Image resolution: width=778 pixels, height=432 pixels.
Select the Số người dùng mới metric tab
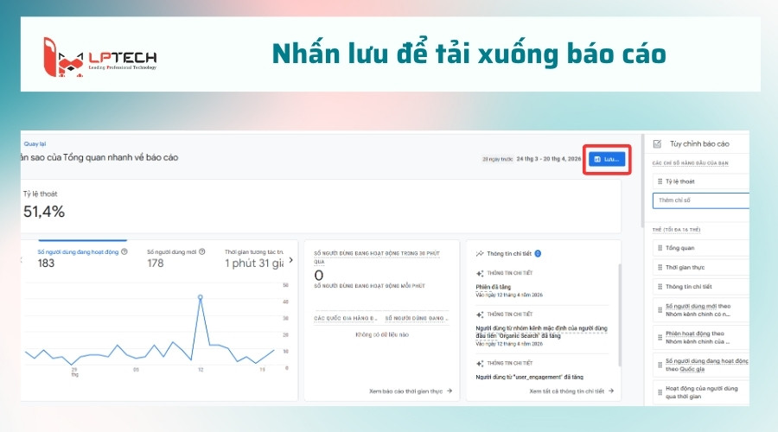click(176, 258)
